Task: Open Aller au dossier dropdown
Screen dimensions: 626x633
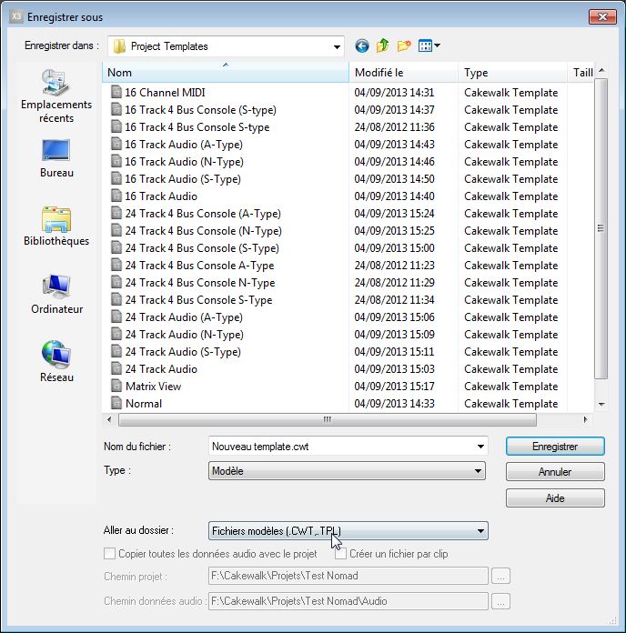Action: pos(348,531)
